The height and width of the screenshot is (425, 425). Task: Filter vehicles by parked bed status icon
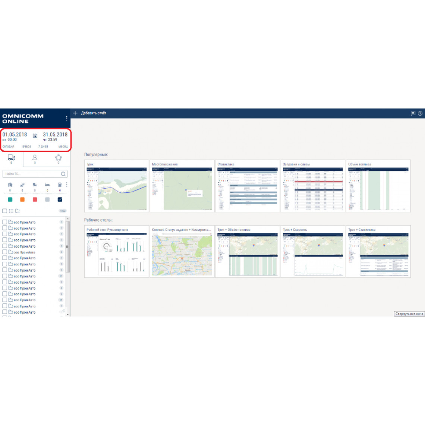tap(47, 185)
